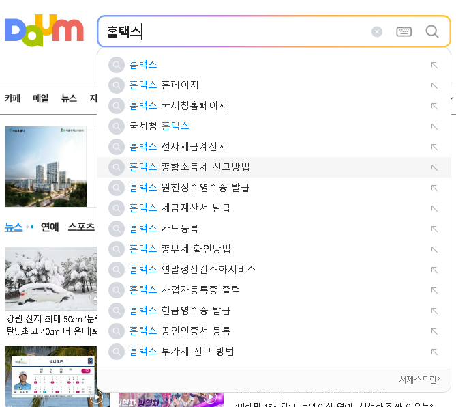Switch to the 뉴스 content tab
456x407 pixels.
(14, 227)
